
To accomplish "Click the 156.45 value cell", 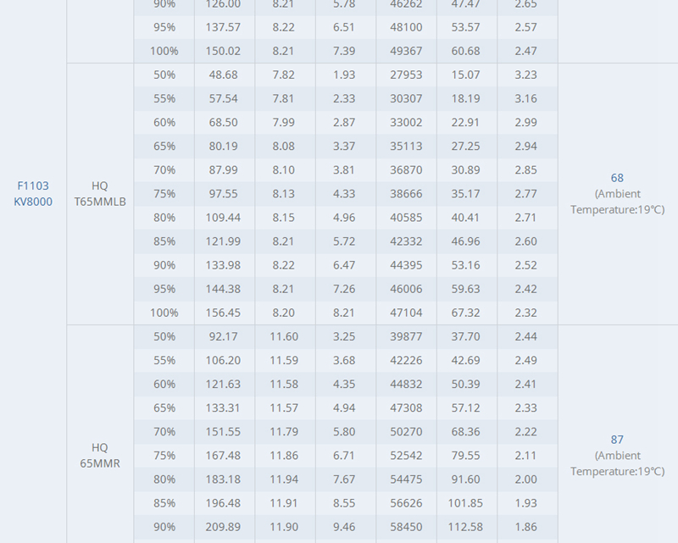I will click(225, 313).
